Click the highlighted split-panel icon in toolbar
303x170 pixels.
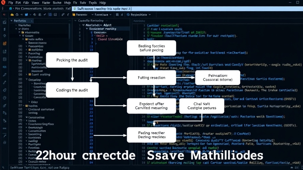[50, 15]
